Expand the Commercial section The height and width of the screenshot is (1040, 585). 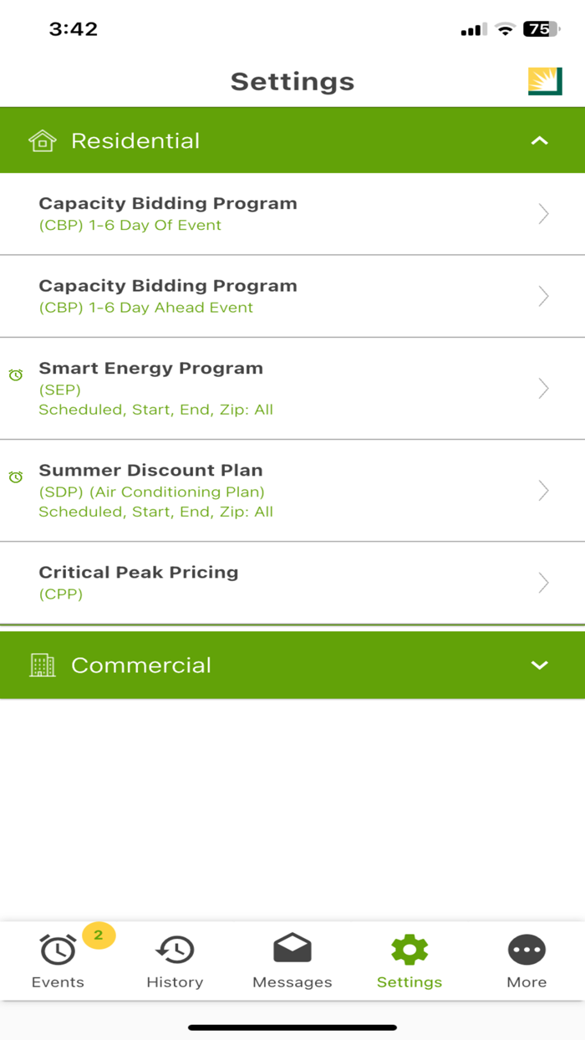(x=540, y=665)
